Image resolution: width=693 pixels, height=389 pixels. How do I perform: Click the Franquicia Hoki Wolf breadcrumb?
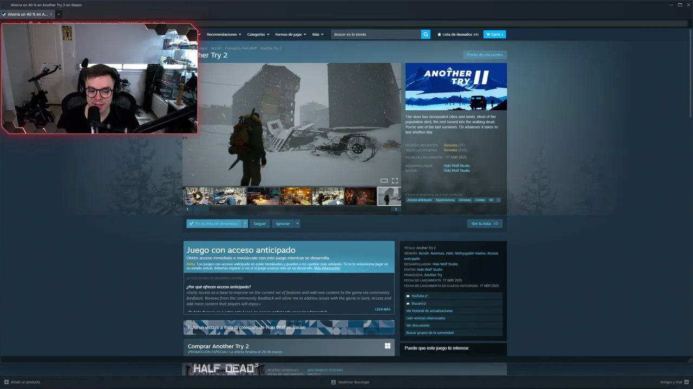(x=241, y=48)
